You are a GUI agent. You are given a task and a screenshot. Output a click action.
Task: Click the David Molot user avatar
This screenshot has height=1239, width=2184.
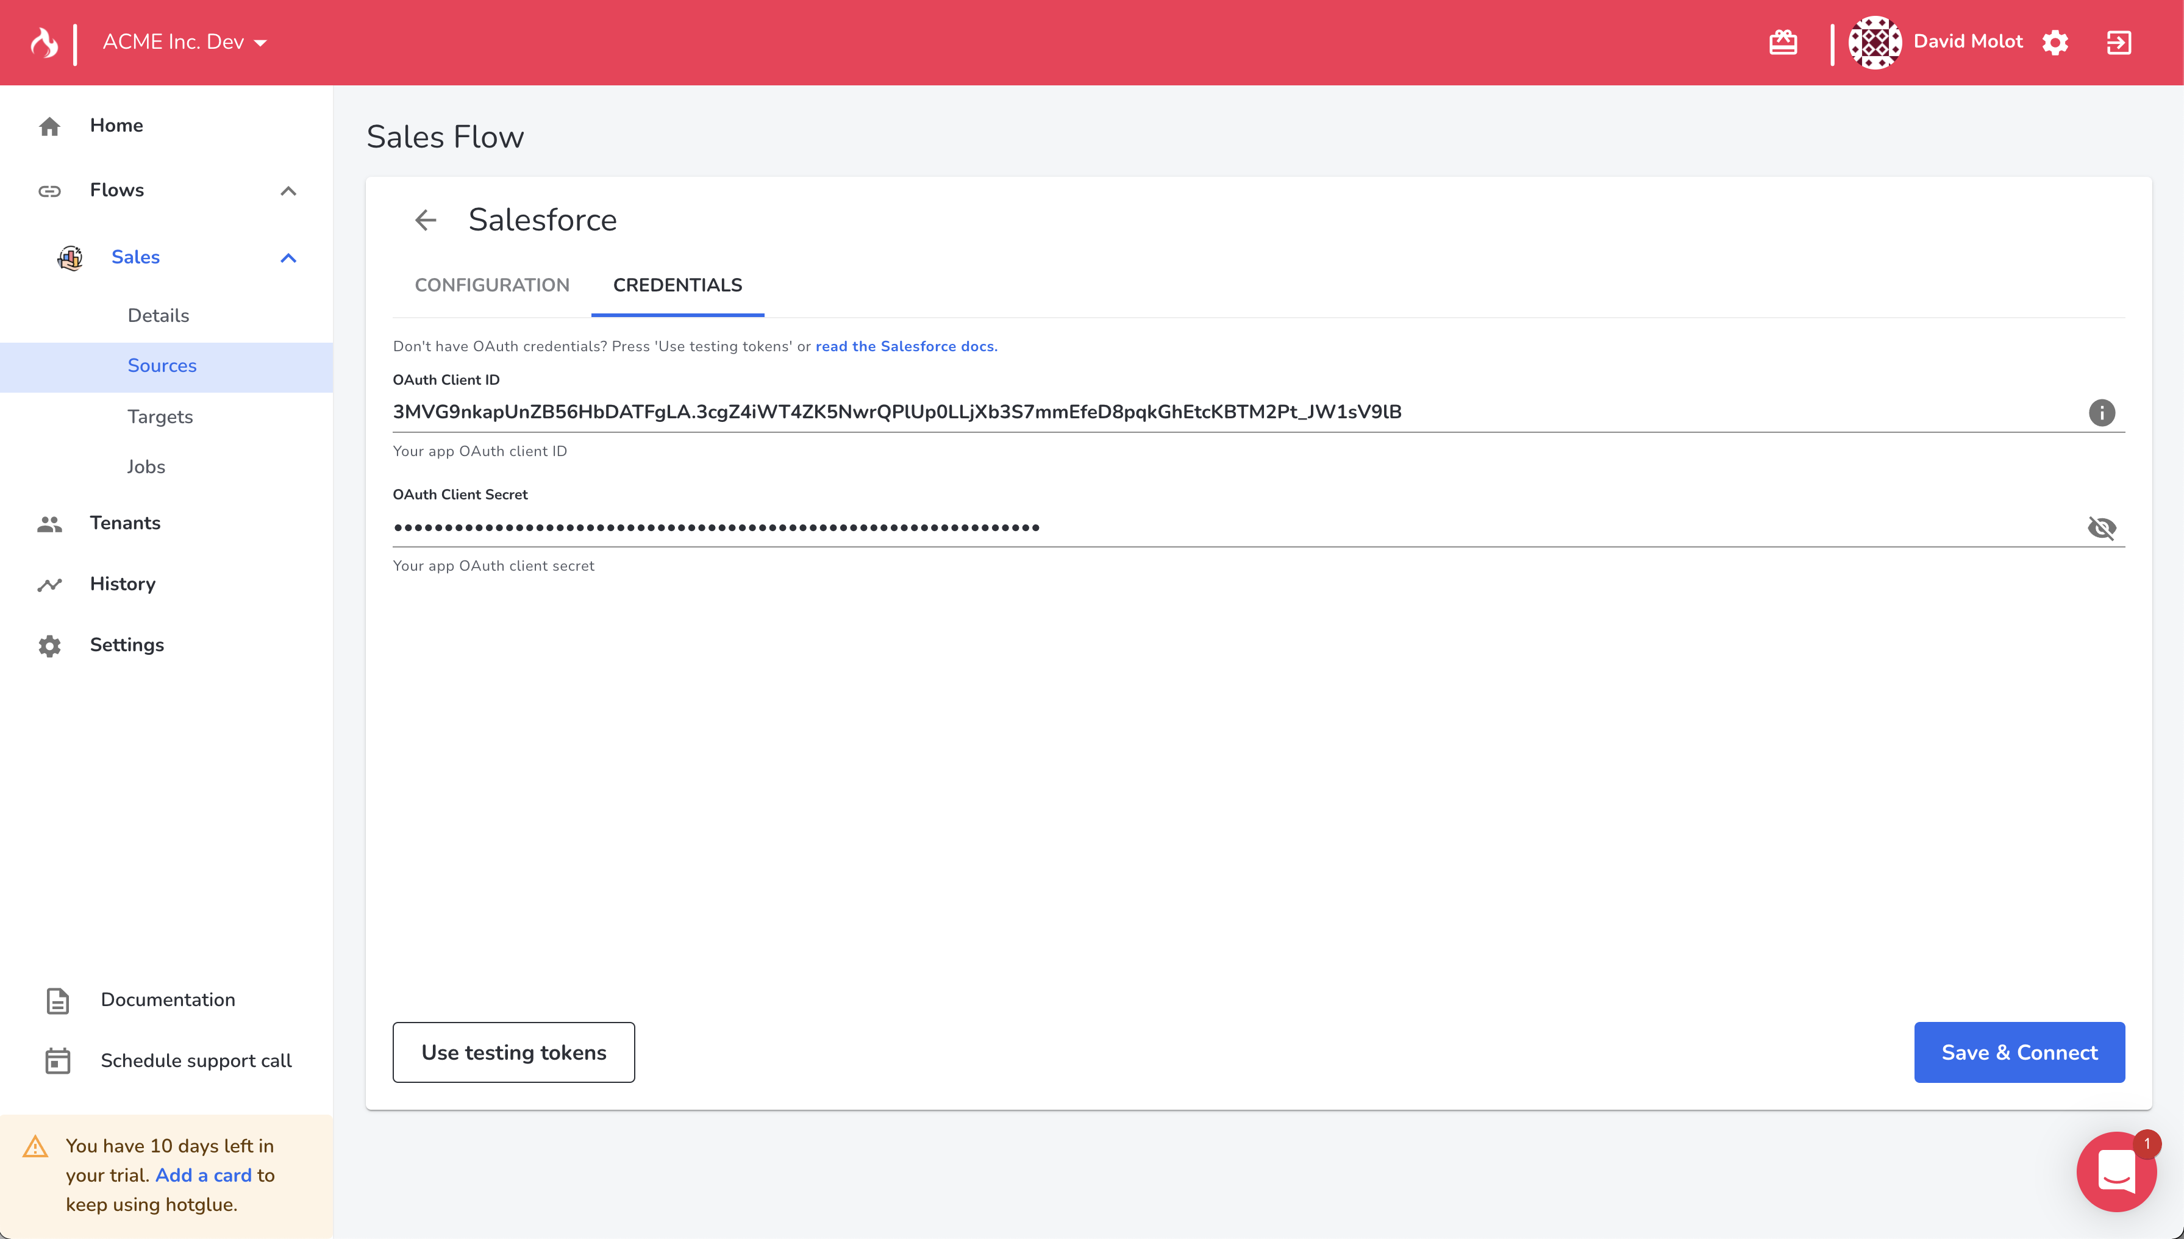point(1874,41)
